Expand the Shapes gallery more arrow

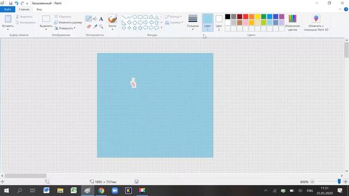[161, 28]
